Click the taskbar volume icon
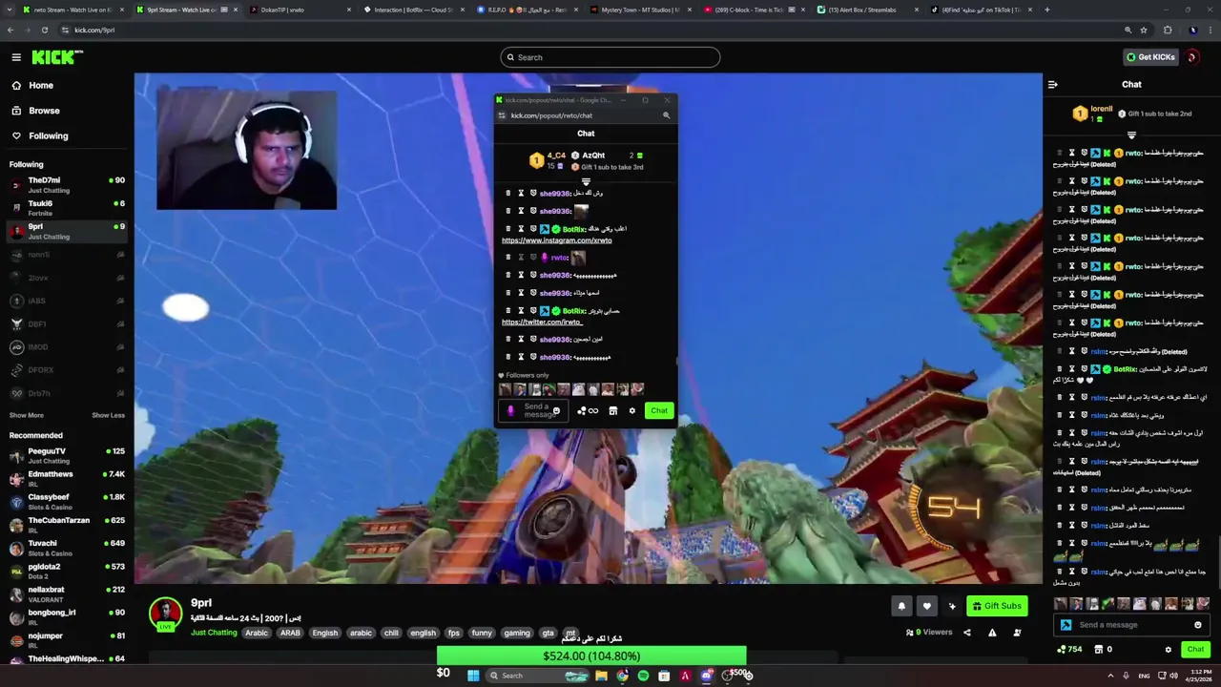Viewport: 1221px width, 687px height. coord(1173,676)
